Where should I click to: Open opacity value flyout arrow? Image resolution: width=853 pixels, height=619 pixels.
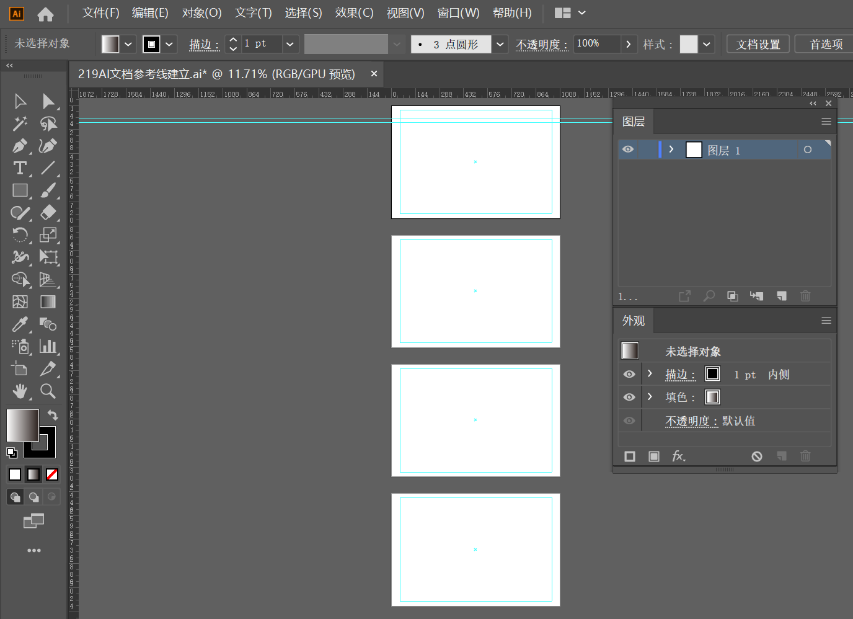tap(629, 44)
